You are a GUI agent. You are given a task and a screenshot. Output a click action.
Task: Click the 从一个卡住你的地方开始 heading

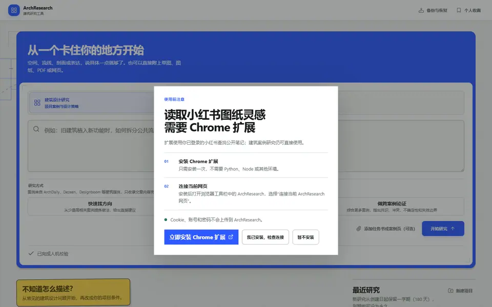point(86,50)
